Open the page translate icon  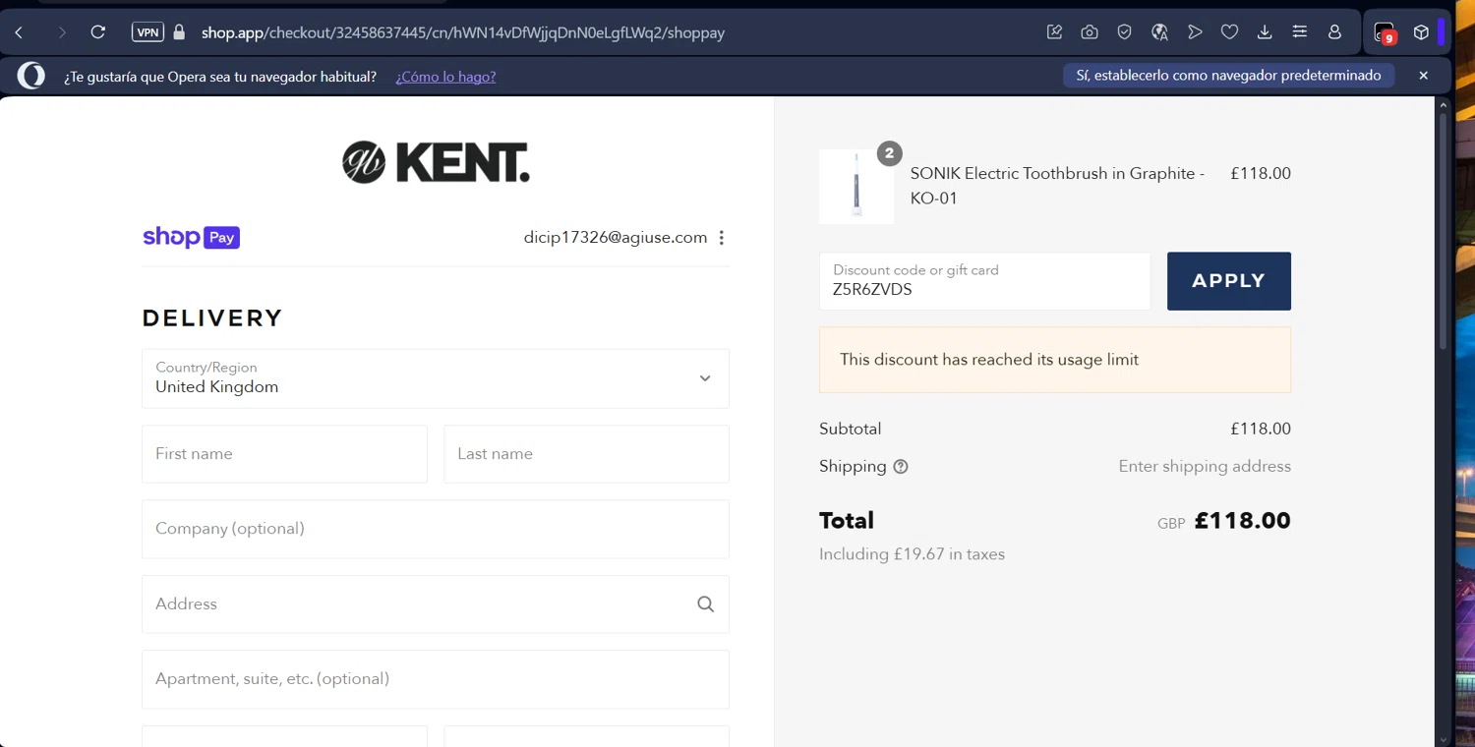(x=1159, y=32)
